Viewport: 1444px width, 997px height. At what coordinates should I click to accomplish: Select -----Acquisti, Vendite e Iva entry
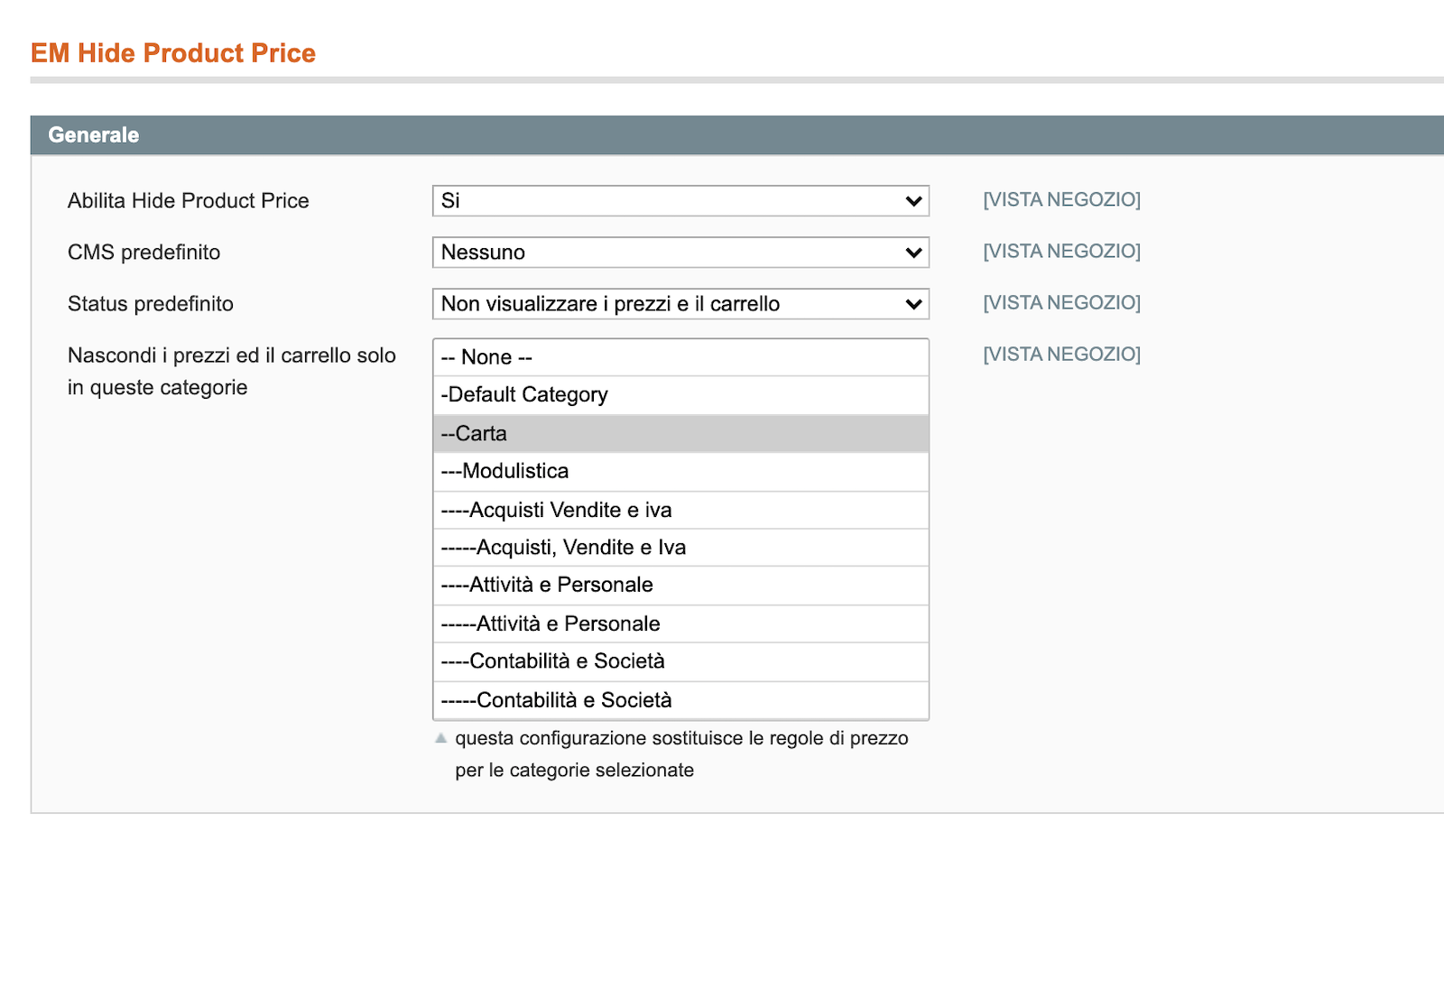(680, 548)
